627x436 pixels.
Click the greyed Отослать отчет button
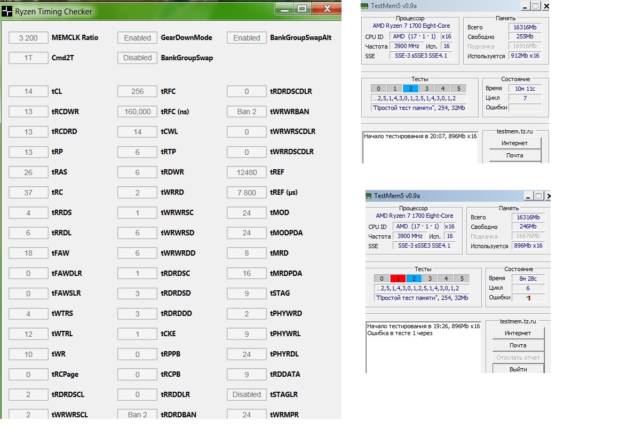[x=518, y=358]
